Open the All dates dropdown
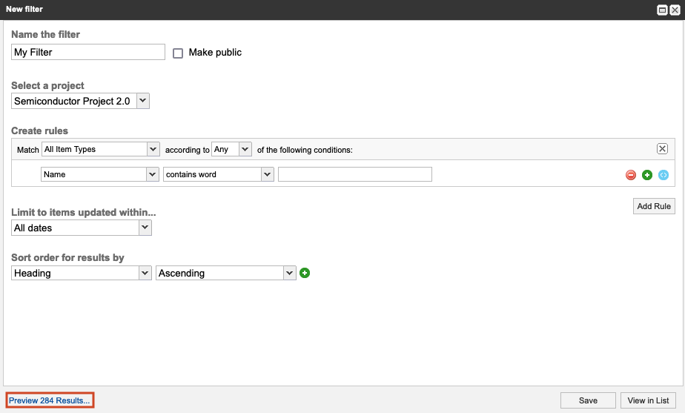The height and width of the screenshot is (413, 685). [82, 228]
